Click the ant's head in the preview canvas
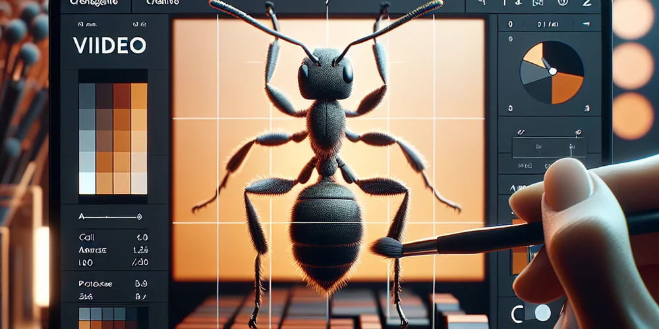This screenshot has height=329, width=659. click(x=326, y=74)
